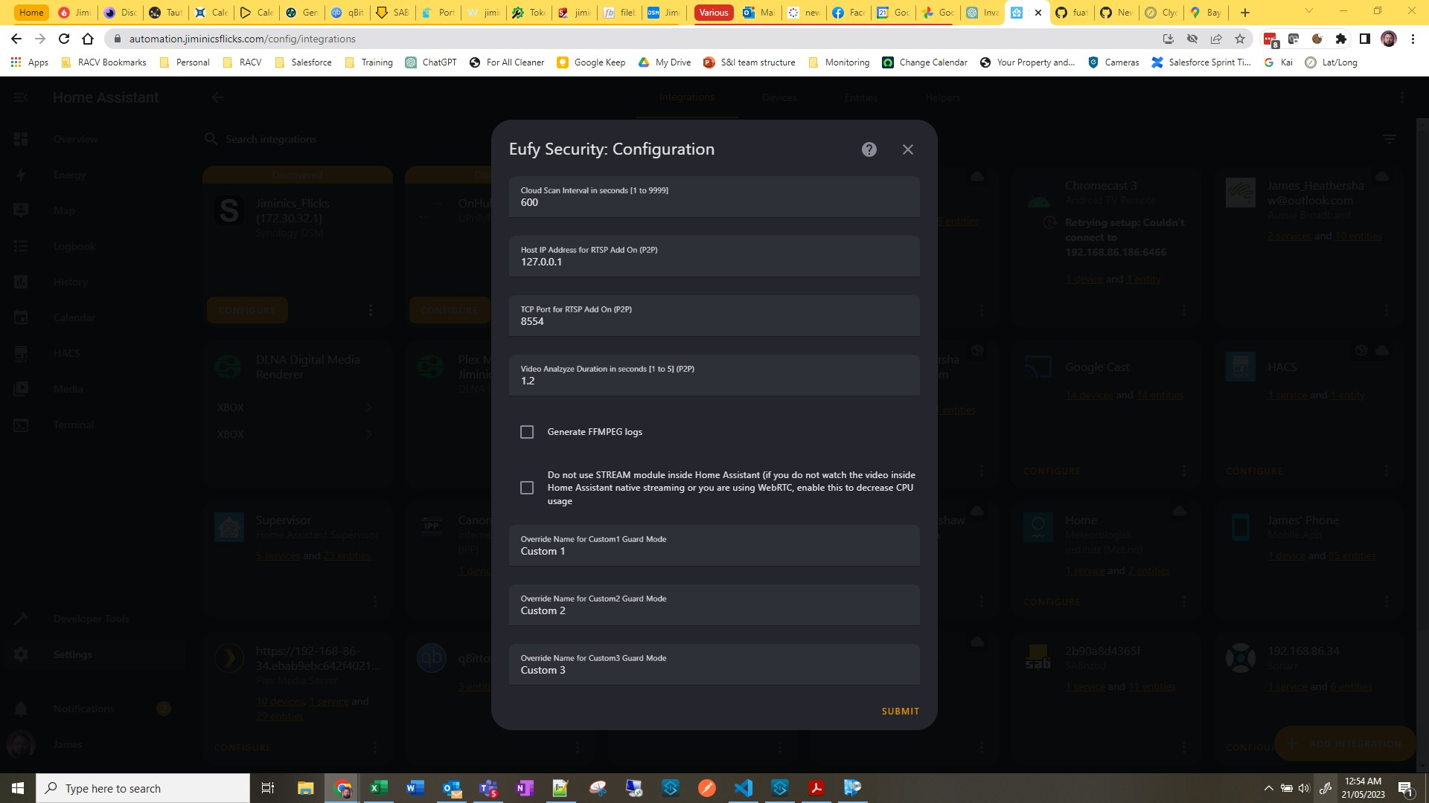Click the filter icon above the integrations list
The height and width of the screenshot is (803, 1429).
[x=1389, y=138]
